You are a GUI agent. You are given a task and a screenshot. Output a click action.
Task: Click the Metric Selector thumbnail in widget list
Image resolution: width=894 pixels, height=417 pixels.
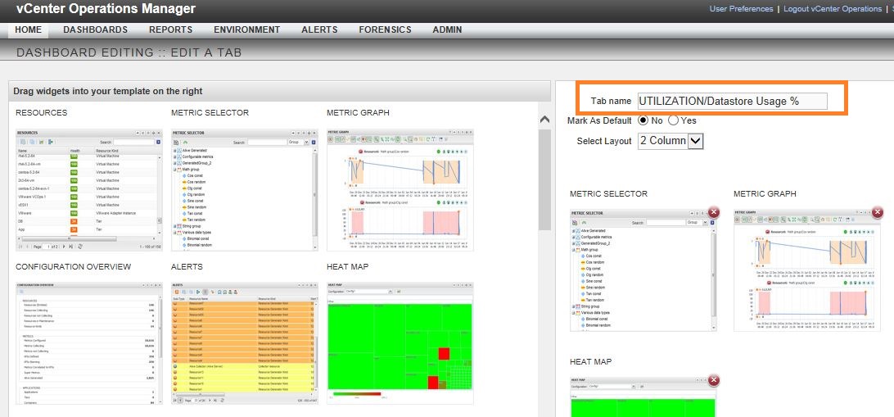coord(244,188)
